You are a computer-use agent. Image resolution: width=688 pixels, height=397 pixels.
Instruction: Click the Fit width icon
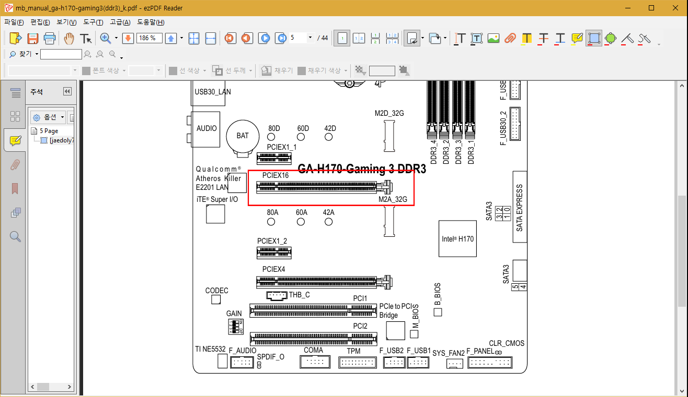point(211,38)
